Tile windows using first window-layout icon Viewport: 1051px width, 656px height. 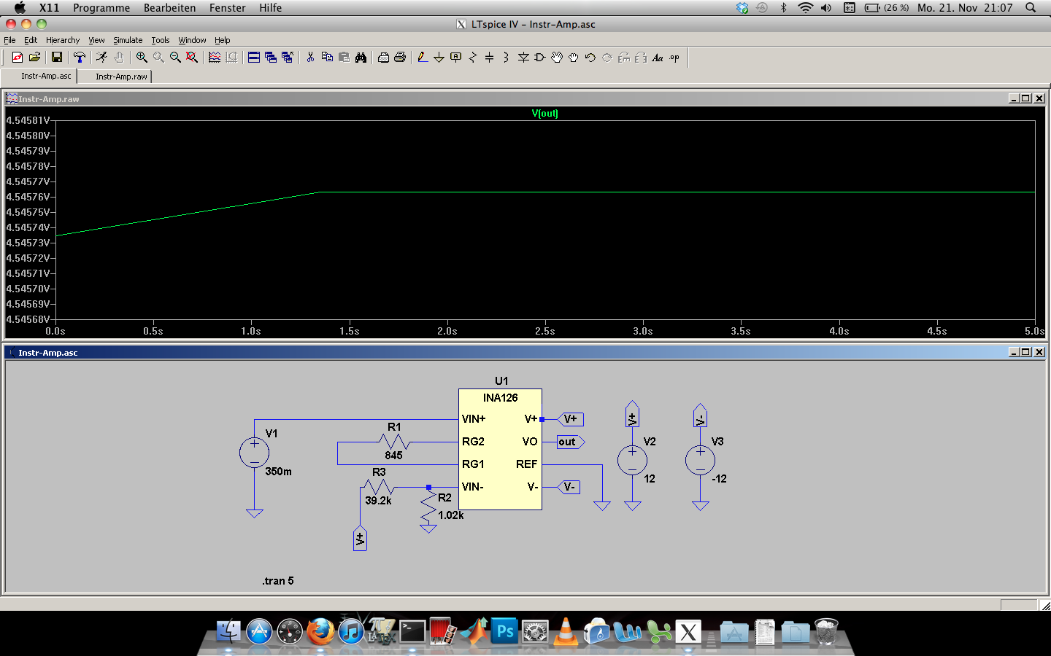[254, 58]
